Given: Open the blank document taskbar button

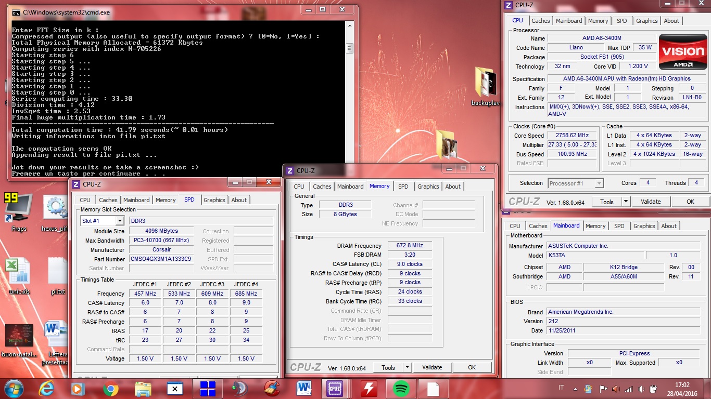Looking at the screenshot, I should tap(433, 388).
